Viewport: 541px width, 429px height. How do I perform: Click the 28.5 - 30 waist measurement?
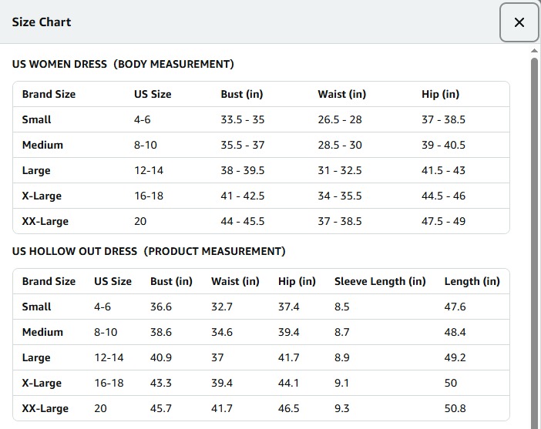click(x=339, y=145)
